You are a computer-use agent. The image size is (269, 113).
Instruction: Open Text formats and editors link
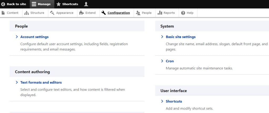(x=41, y=82)
